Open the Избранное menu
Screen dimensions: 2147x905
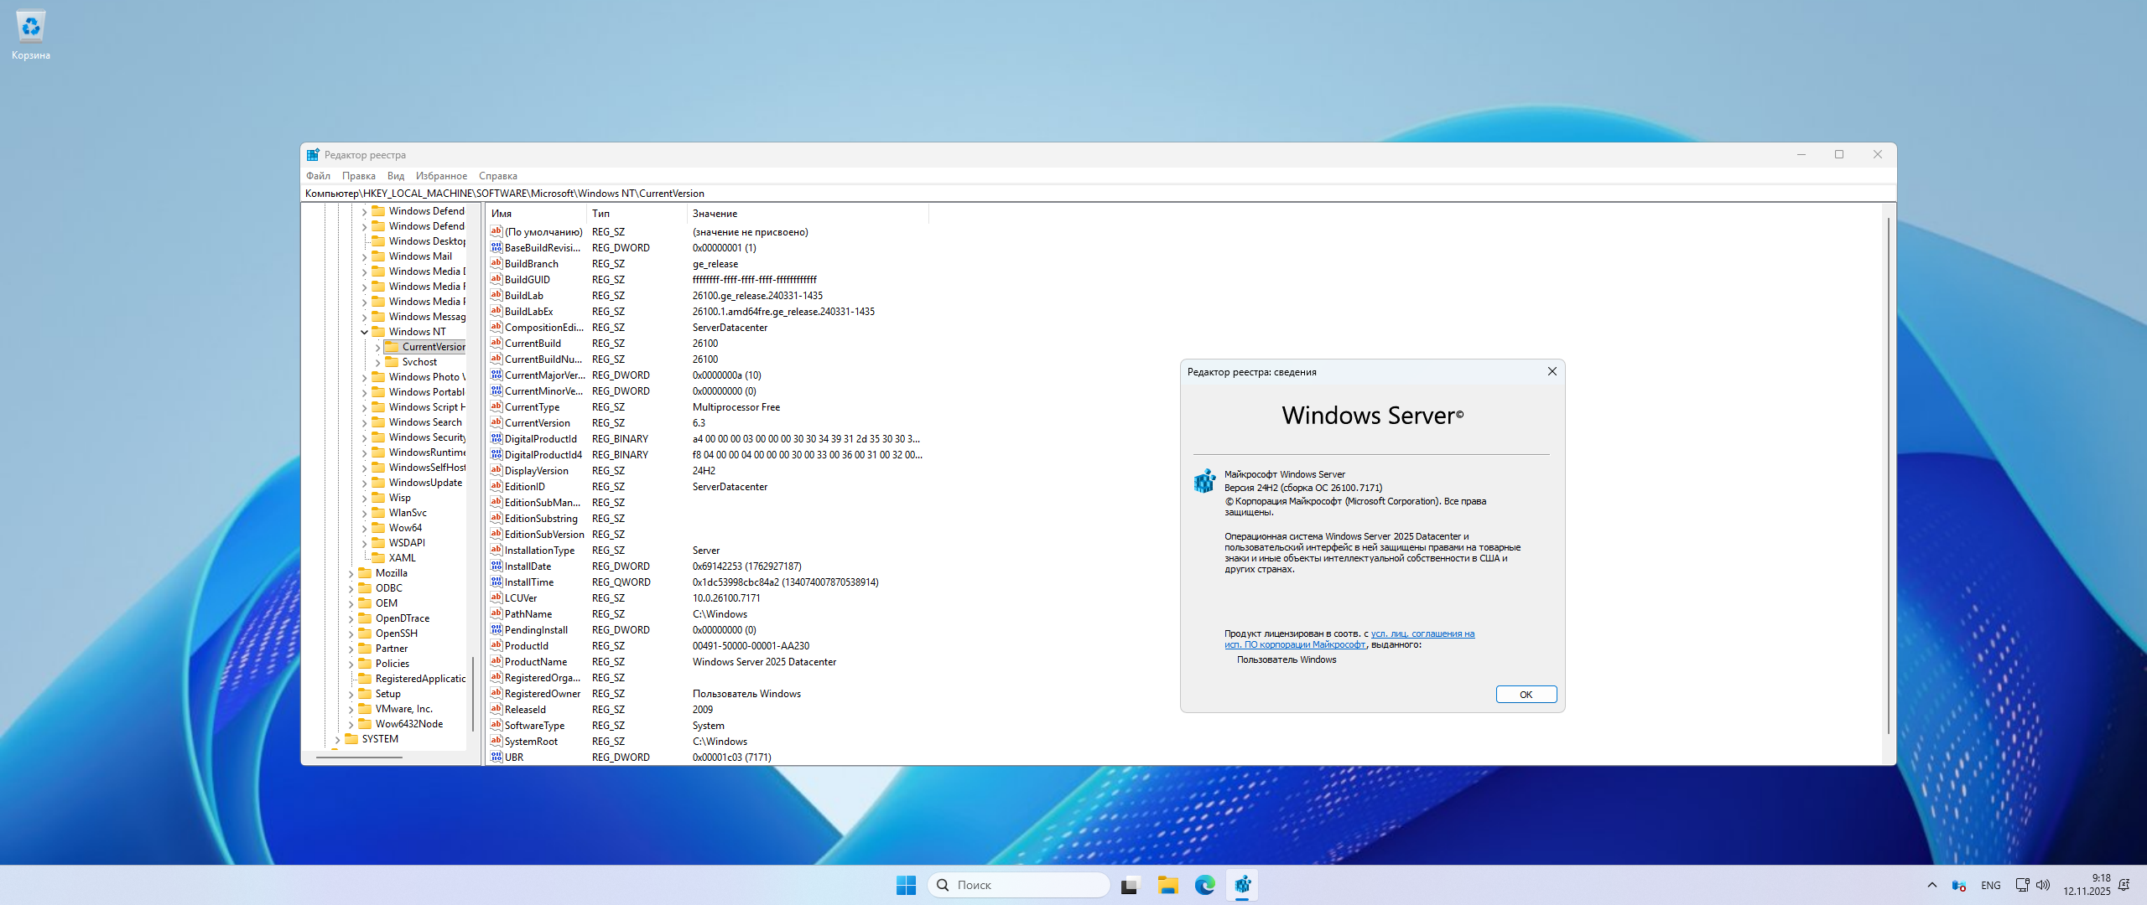click(x=441, y=176)
